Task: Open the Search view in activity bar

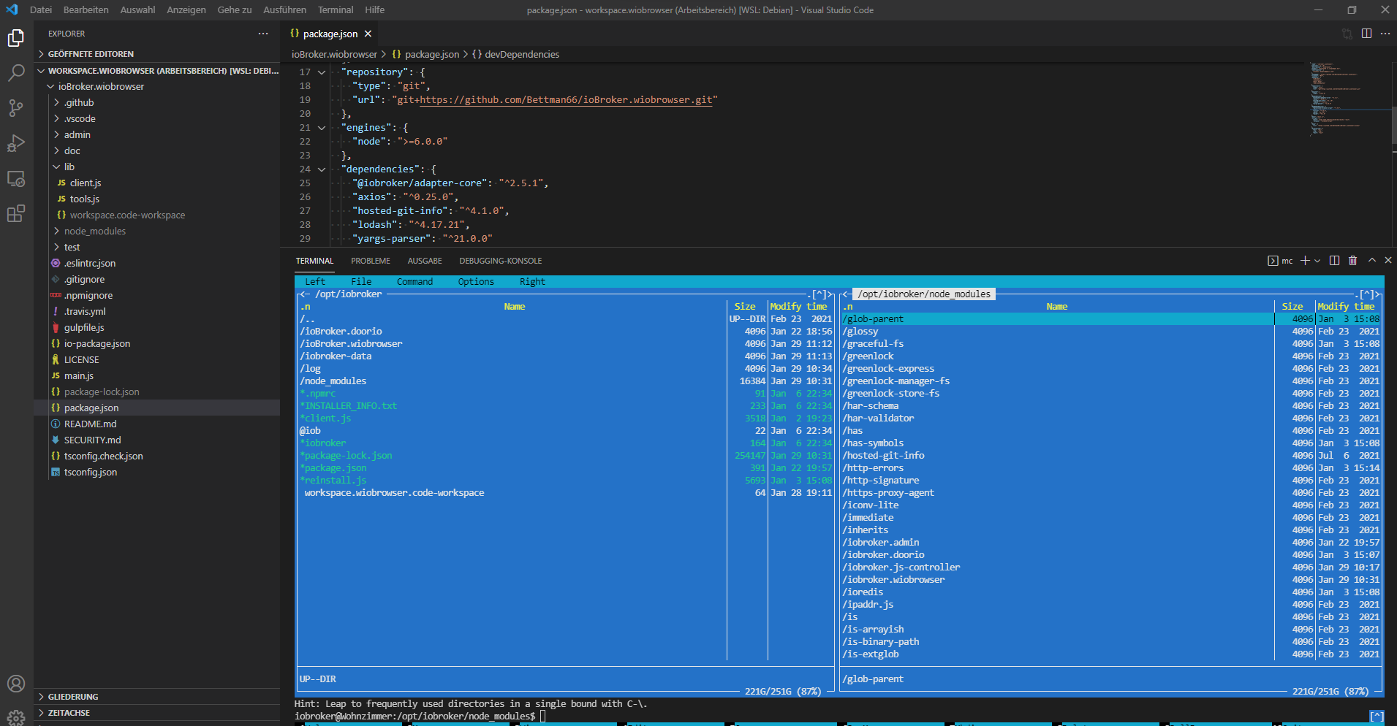Action: 16,73
